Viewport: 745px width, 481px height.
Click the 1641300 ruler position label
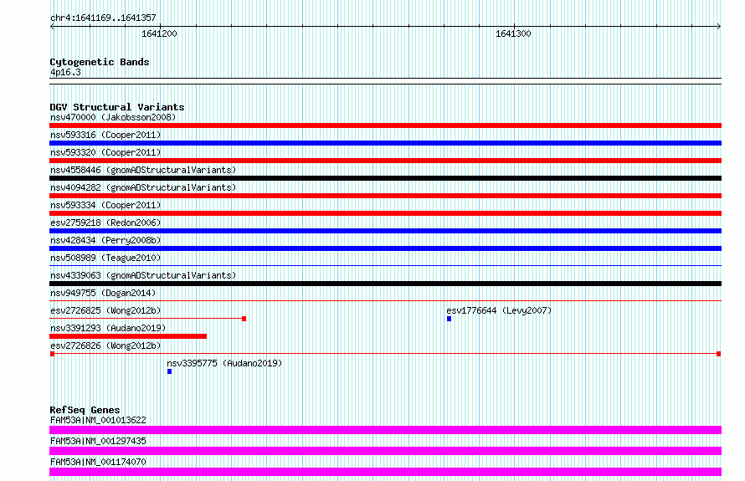pos(513,33)
